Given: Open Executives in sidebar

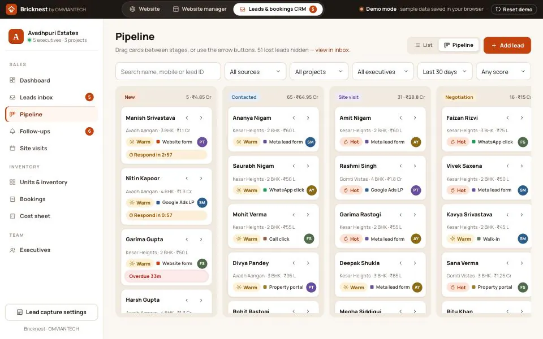Looking at the screenshot, I should point(51,250).
